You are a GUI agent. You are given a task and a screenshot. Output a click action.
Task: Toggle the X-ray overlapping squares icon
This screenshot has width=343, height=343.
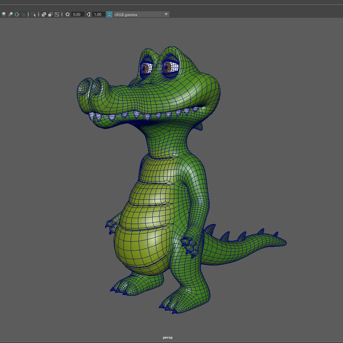(44, 14)
